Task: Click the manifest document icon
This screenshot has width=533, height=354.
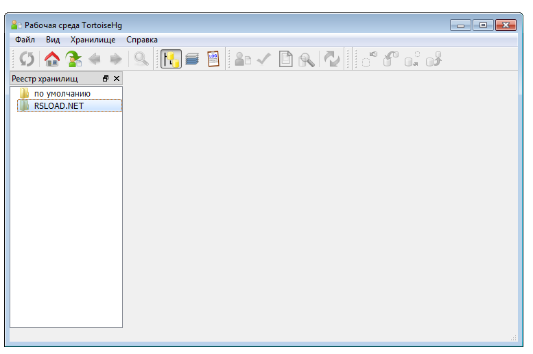Action: pyautogui.click(x=285, y=59)
